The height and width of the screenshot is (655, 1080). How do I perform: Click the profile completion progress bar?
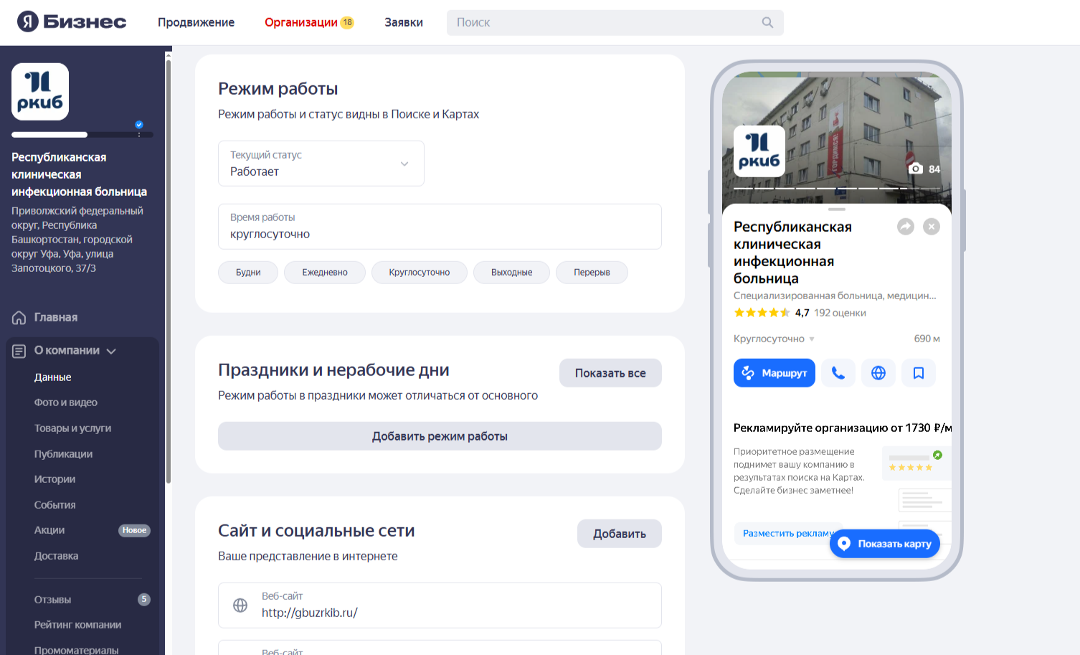[82, 135]
